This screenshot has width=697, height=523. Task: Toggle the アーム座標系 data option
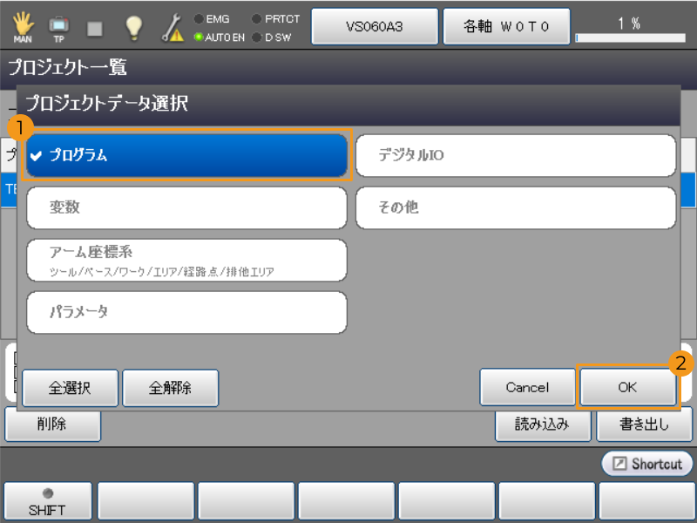[x=186, y=260]
